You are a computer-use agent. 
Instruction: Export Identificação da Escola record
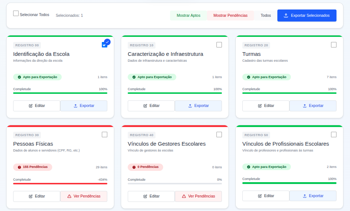coord(84,105)
